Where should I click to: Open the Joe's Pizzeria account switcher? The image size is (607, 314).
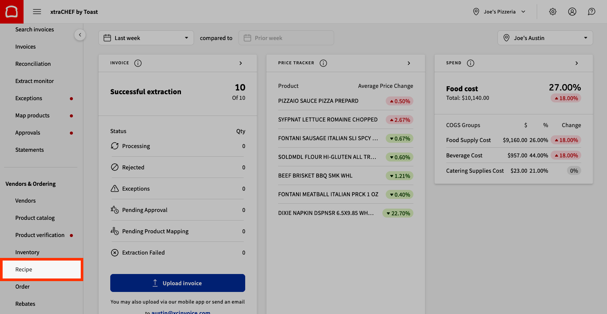click(x=499, y=12)
